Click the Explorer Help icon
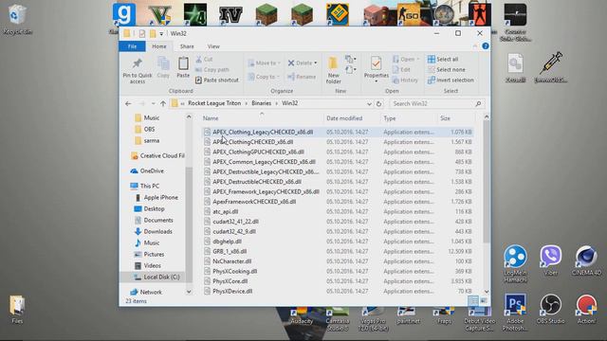607x341 pixels. 486,46
